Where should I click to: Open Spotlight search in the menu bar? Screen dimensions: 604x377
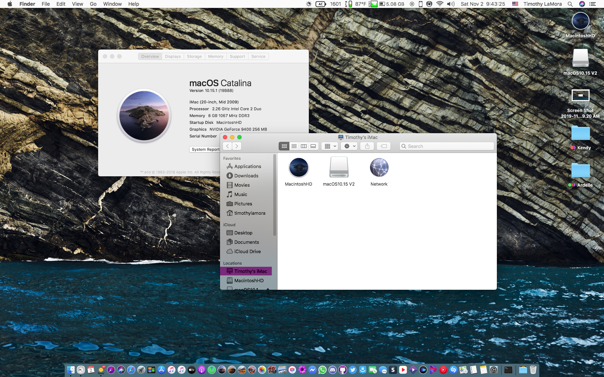click(570, 4)
